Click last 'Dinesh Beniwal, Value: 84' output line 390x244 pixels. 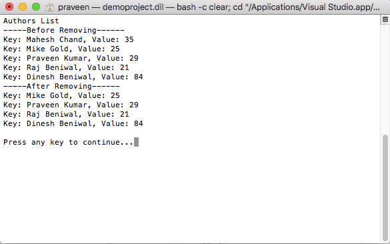(x=73, y=123)
